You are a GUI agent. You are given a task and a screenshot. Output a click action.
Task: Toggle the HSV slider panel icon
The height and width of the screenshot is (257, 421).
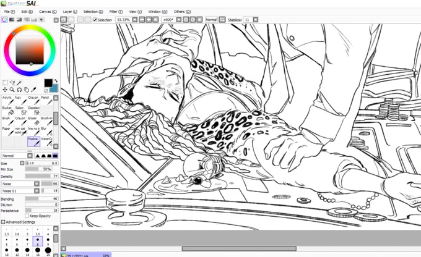[x=19, y=20]
